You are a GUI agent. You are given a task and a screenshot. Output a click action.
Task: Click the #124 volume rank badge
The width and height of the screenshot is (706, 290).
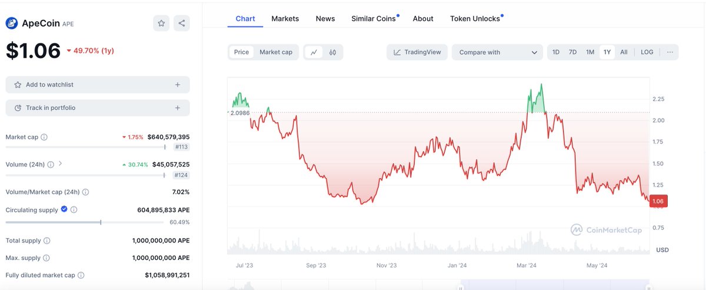coord(181,175)
